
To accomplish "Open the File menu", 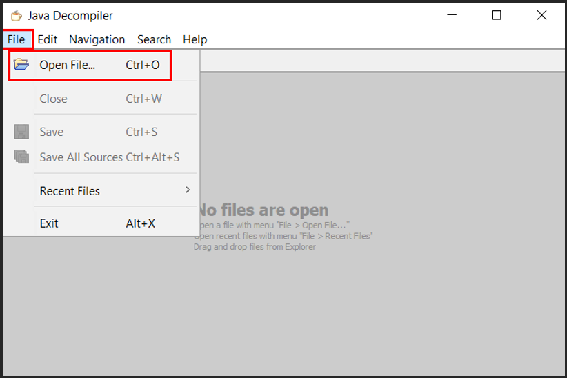I will click(x=17, y=39).
